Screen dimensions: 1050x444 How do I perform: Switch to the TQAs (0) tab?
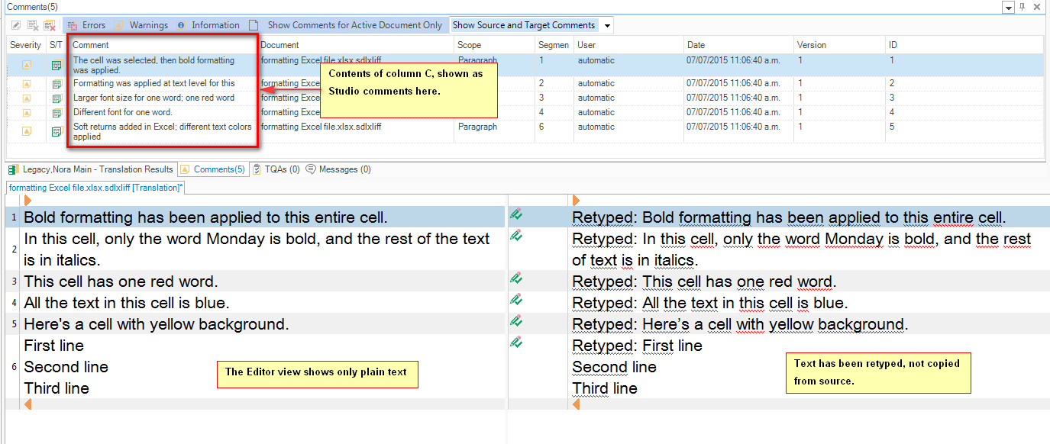click(x=276, y=169)
